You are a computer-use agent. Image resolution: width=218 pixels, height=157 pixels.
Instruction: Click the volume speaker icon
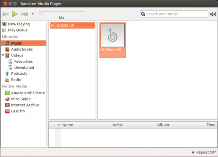point(213,14)
